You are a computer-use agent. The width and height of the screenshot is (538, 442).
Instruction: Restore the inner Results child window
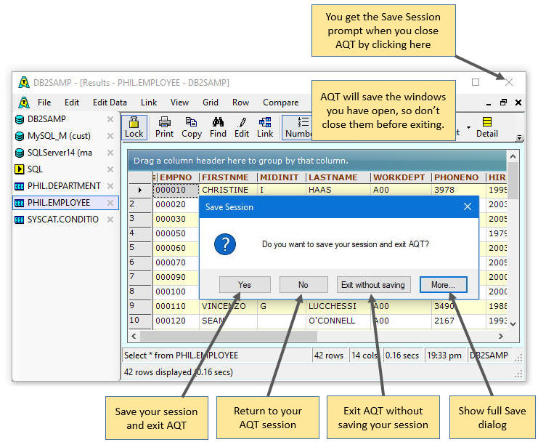(x=503, y=103)
